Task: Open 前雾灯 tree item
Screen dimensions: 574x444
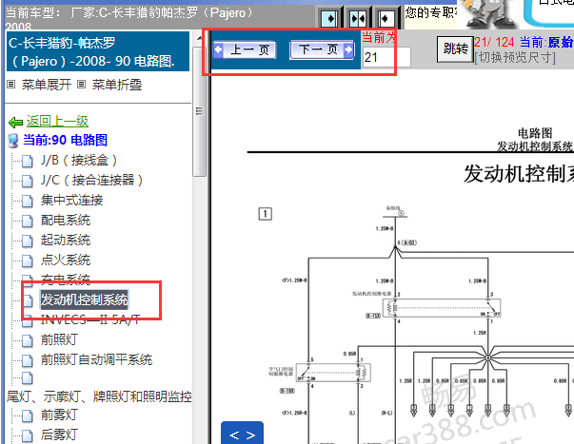Action: click(x=59, y=415)
